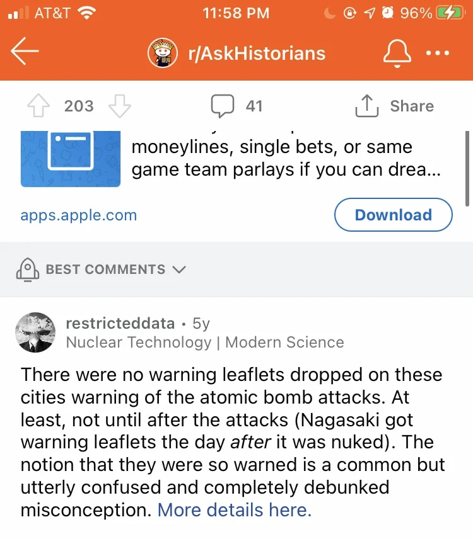Tap the comment bubble icon
This screenshot has height=539, width=473.
[223, 106]
